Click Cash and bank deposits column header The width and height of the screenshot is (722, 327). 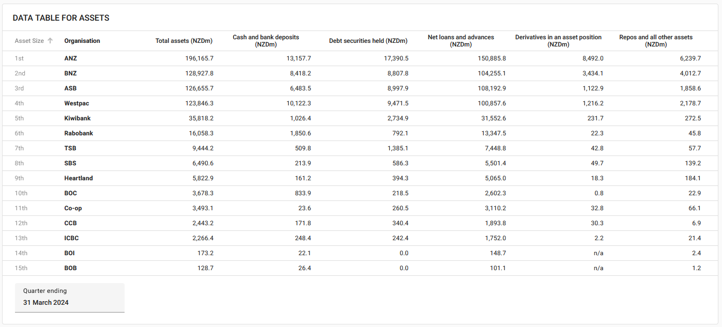tap(266, 41)
